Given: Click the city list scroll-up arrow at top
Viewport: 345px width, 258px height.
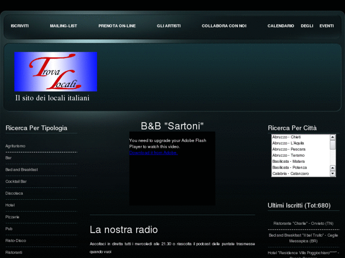Looking at the screenshot, I should point(333,137).
